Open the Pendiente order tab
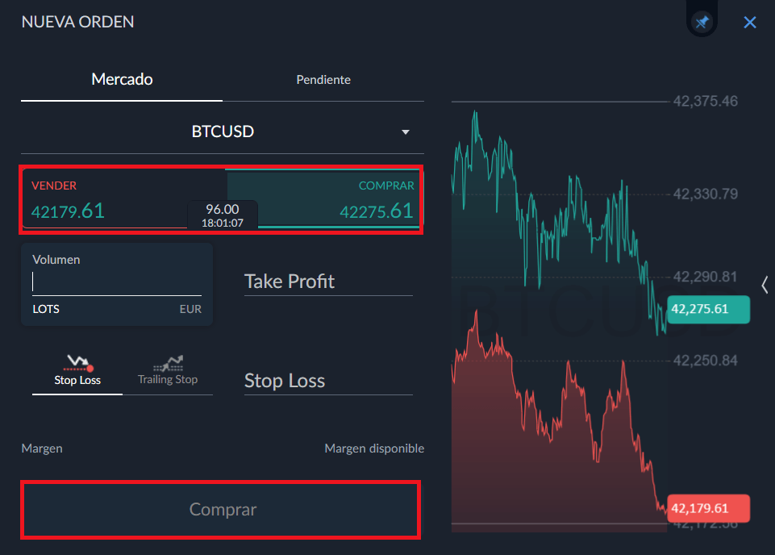 (x=323, y=80)
